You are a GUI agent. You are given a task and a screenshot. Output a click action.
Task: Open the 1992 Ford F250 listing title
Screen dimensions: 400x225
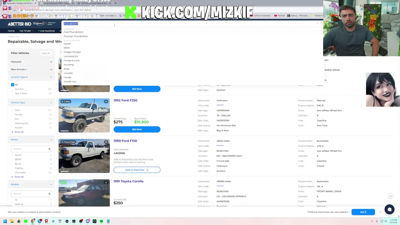click(x=125, y=100)
